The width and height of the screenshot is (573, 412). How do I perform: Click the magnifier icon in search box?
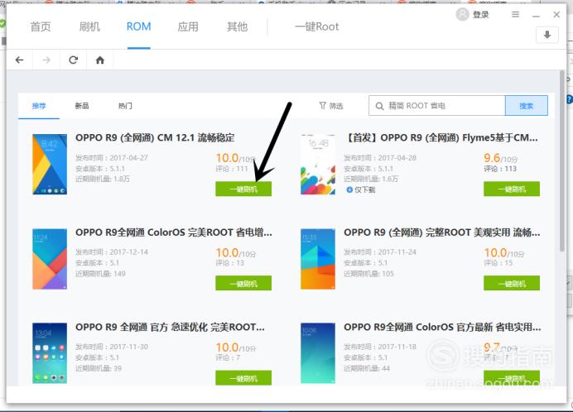coord(380,106)
